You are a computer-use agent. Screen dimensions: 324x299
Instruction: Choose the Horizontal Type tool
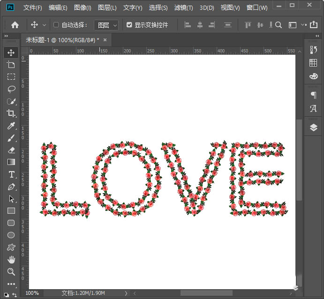(x=11, y=174)
